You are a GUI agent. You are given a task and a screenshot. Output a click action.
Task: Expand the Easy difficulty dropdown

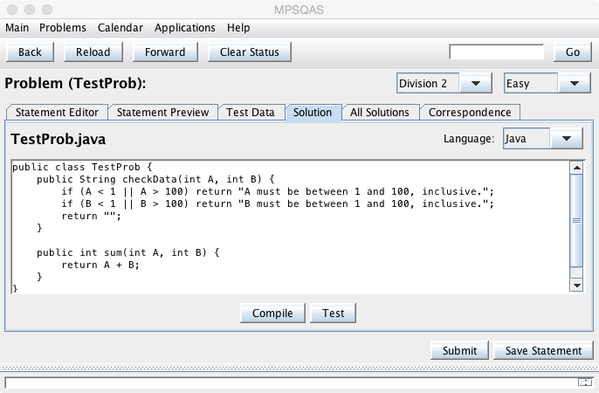click(x=547, y=84)
